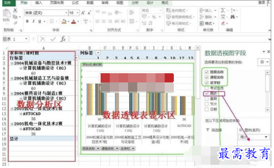Toggle Italic formatting
274x168 pixels.
click(33, 22)
